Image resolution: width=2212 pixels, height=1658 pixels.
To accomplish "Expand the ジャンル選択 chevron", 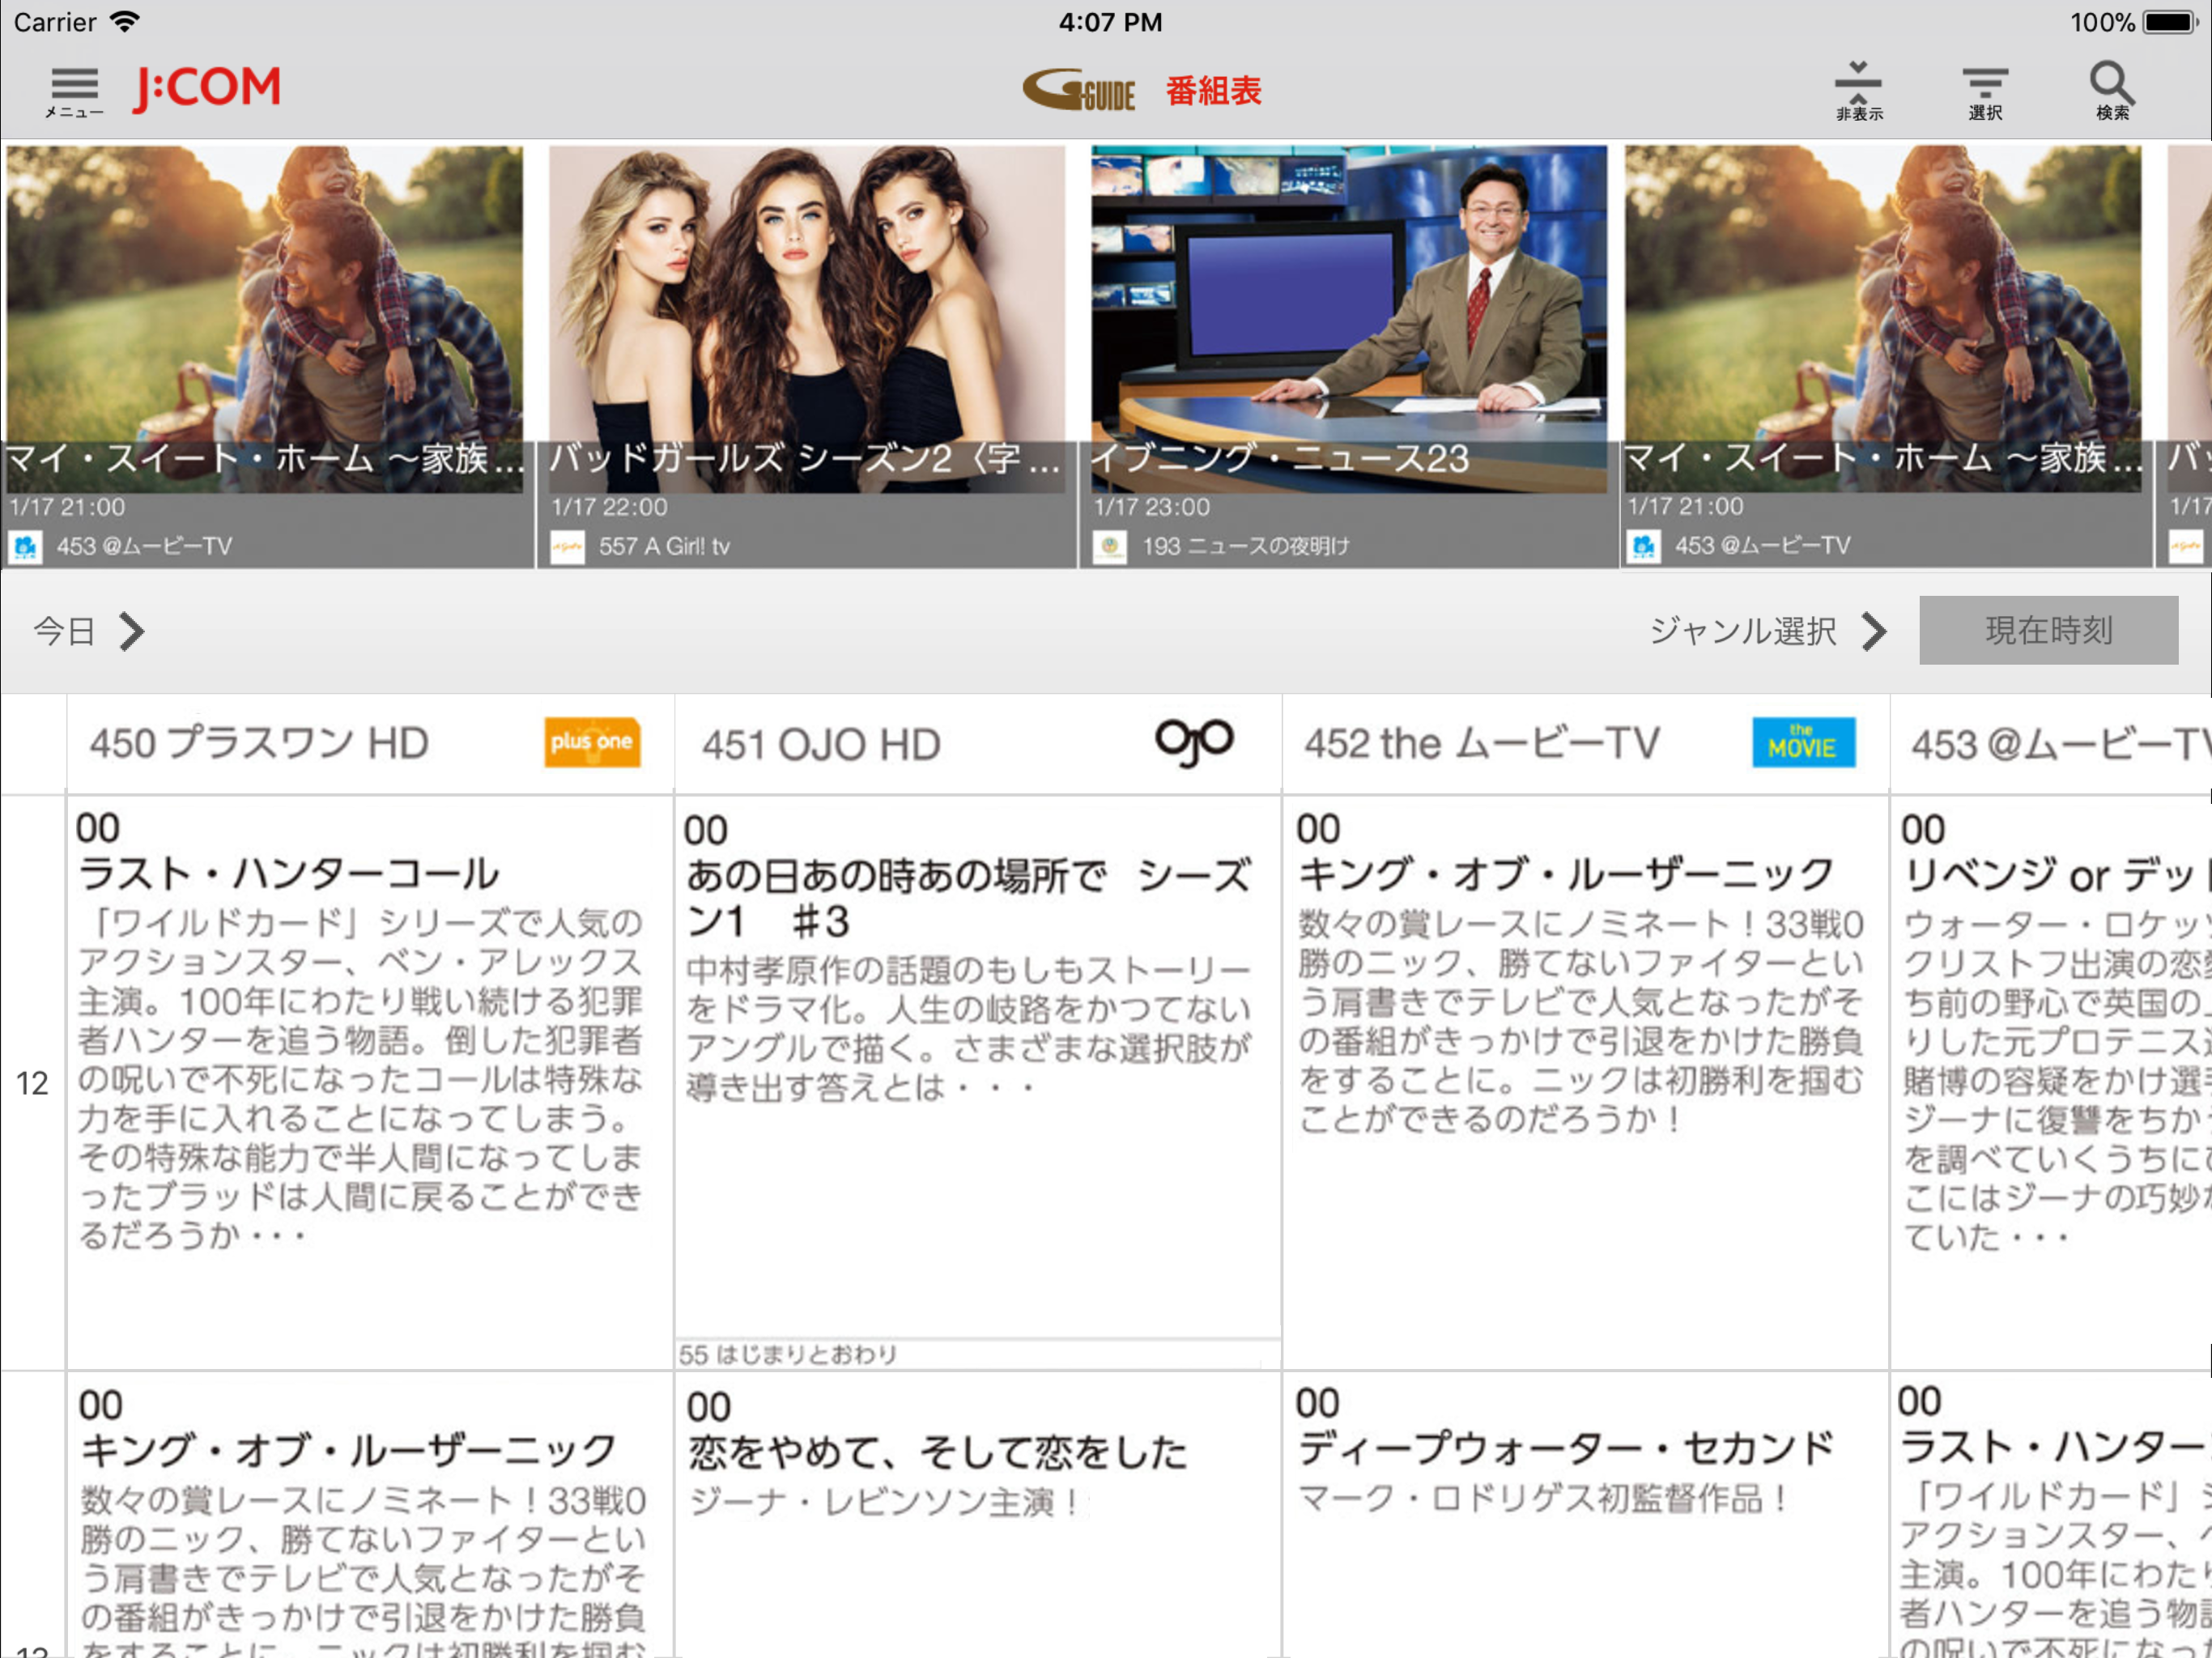I will coord(1874,631).
